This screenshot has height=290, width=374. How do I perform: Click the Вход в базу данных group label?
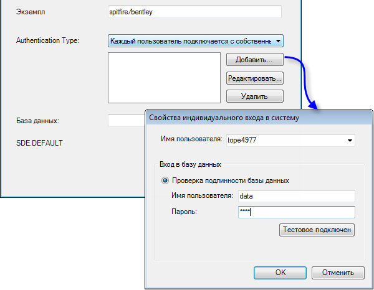coord(191,164)
